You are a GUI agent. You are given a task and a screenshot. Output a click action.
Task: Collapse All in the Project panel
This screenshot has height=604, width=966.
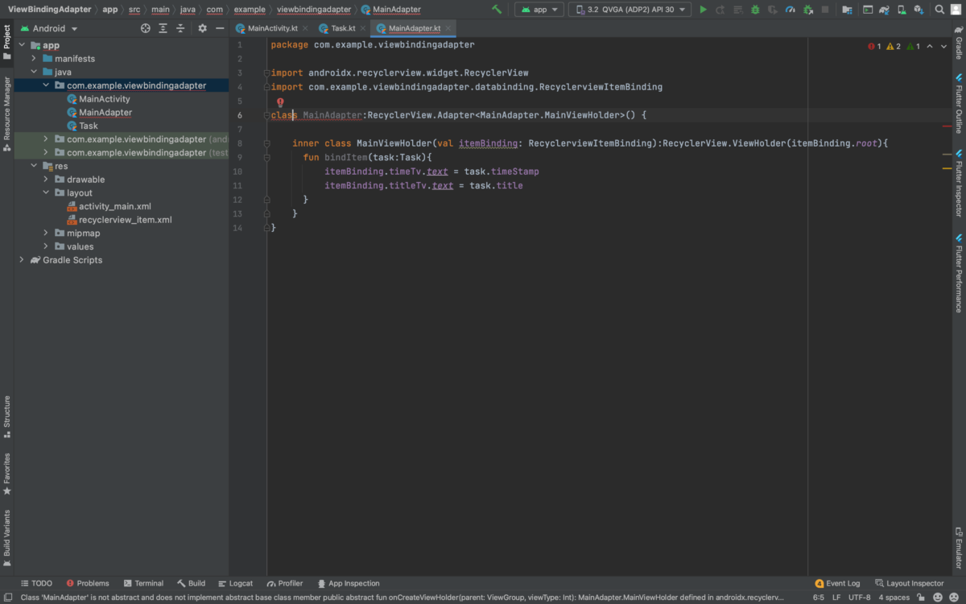(180, 27)
